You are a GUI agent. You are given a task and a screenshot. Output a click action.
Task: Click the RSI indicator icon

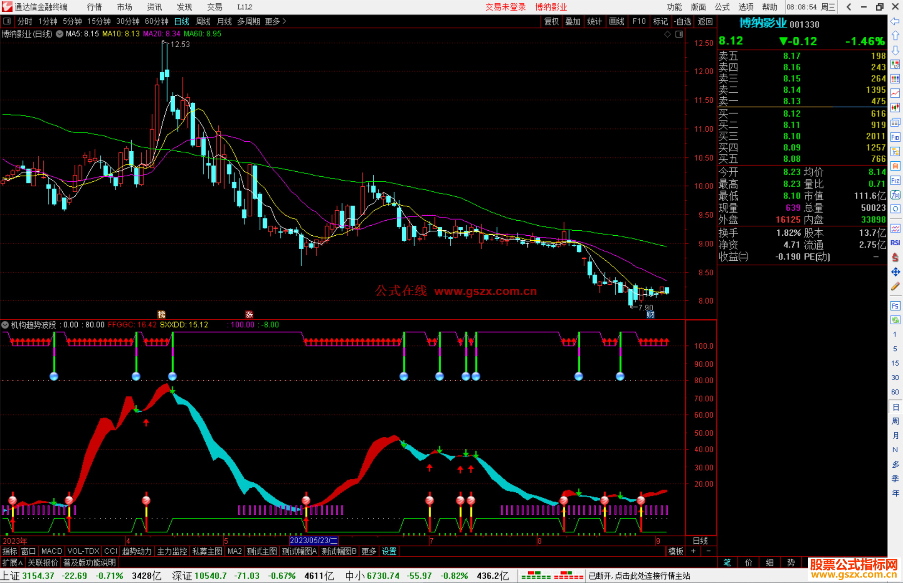click(x=895, y=243)
